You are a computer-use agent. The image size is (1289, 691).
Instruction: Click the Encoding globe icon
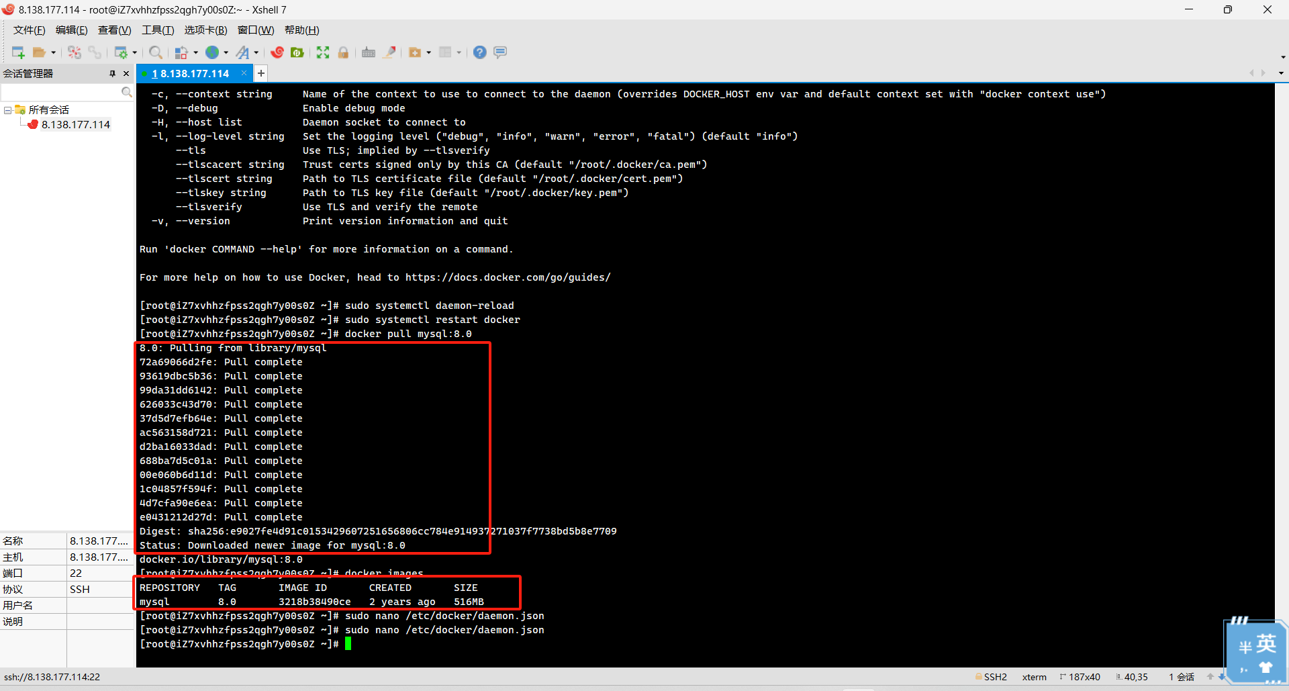[212, 52]
